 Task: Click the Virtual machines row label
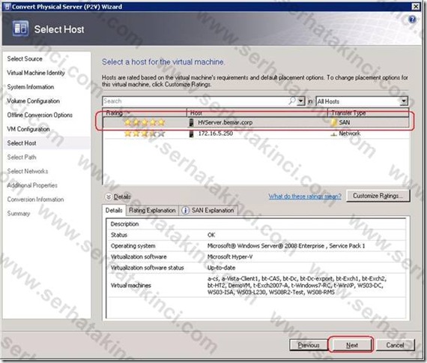click(130, 285)
